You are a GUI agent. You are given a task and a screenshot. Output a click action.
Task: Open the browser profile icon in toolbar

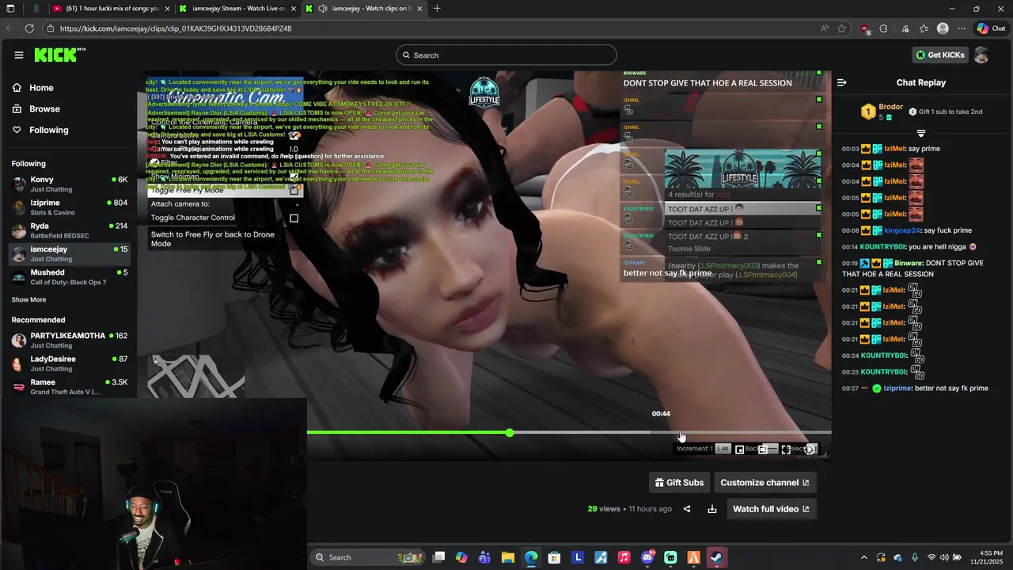(x=943, y=28)
